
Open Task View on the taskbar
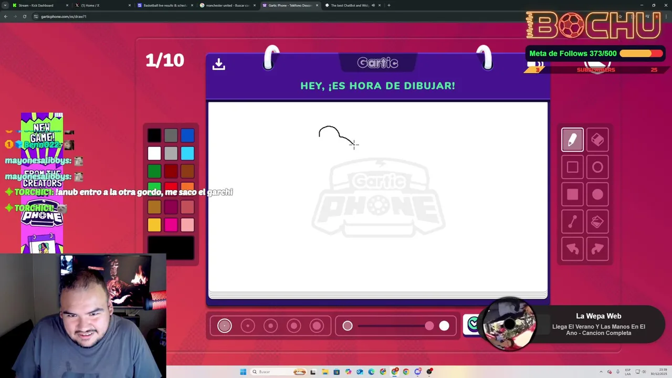pyautogui.click(x=313, y=372)
